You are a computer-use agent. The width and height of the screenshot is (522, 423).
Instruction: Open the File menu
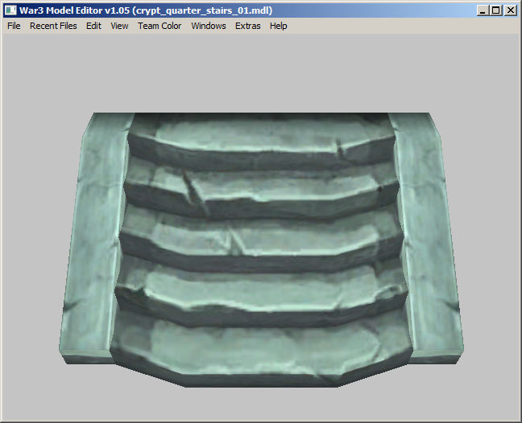(x=14, y=26)
